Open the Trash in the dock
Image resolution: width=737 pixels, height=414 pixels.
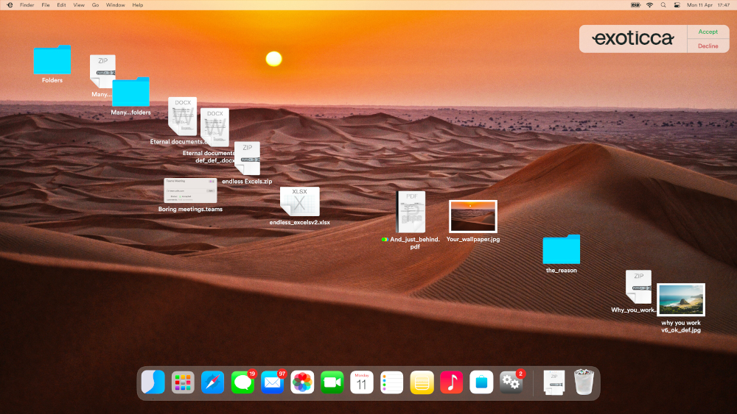[x=584, y=382]
